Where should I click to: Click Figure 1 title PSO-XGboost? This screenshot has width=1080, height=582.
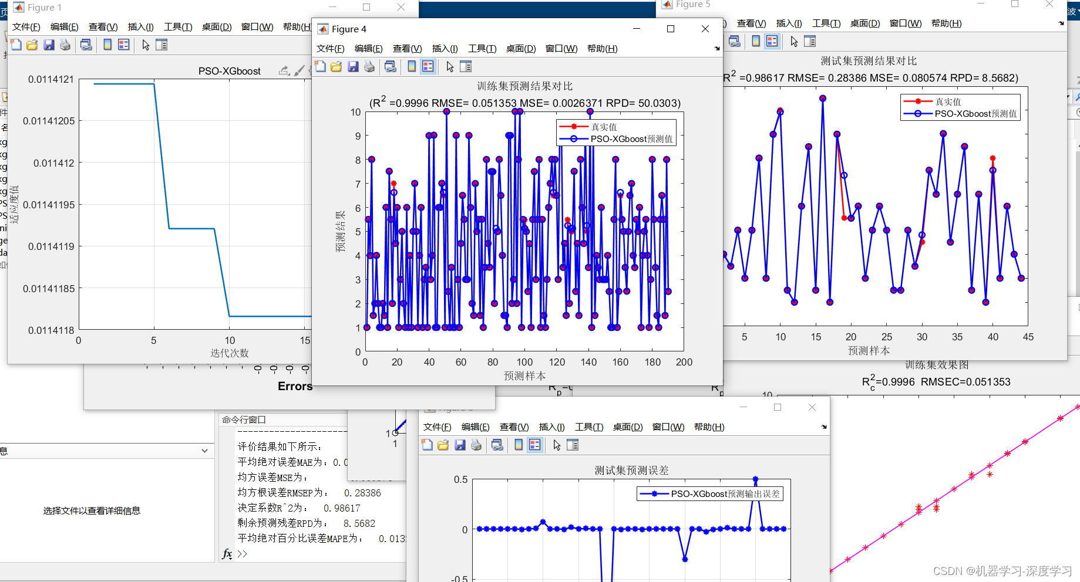pos(230,71)
